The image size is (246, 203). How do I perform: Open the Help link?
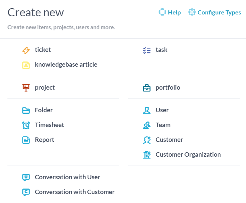pos(174,13)
